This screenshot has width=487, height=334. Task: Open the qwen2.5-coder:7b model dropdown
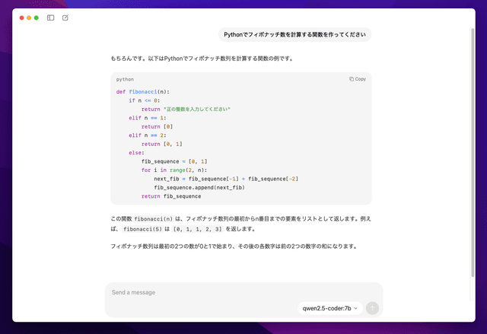[330, 308]
